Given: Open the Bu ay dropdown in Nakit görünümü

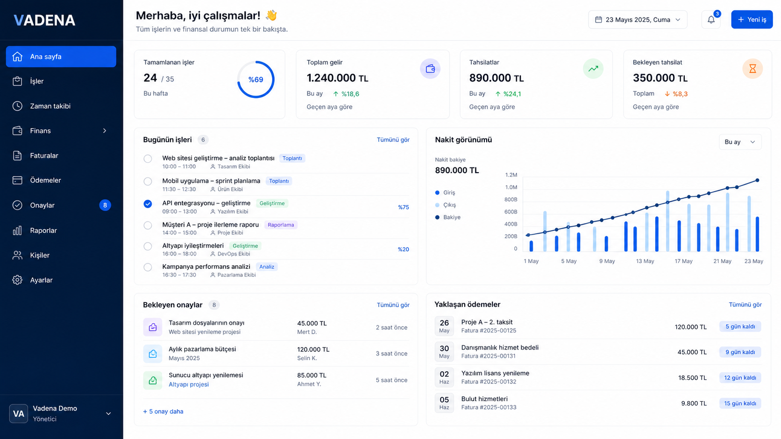Looking at the screenshot, I should coord(740,142).
